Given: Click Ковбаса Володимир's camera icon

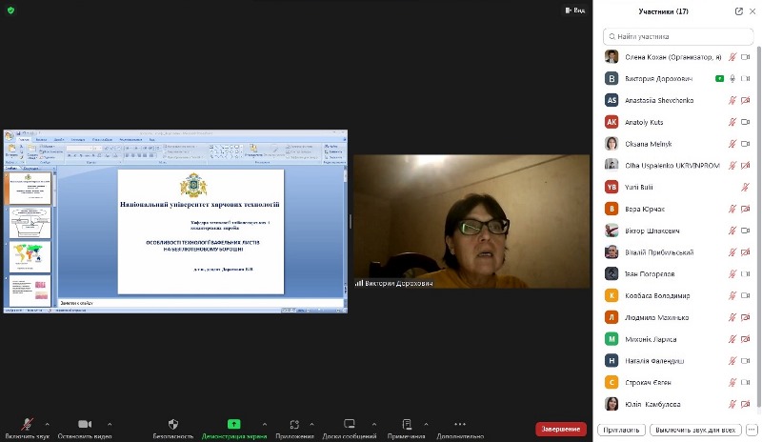Looking at the screenshot, I should (745, 295).
